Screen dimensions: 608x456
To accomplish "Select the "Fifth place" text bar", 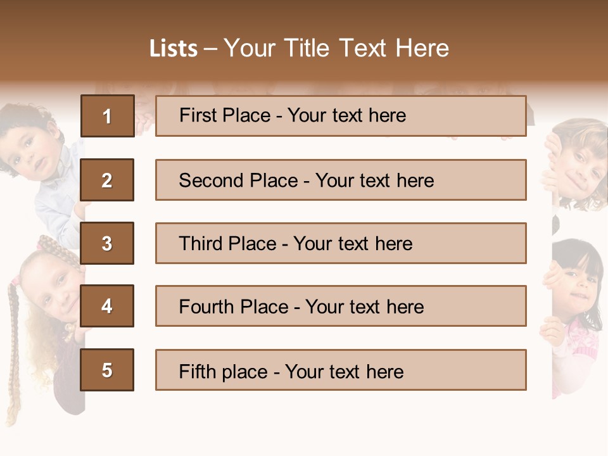I will pyautogui.click(x=341, y=370).
